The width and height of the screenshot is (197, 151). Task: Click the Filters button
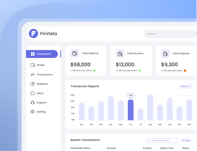point(186,140)
